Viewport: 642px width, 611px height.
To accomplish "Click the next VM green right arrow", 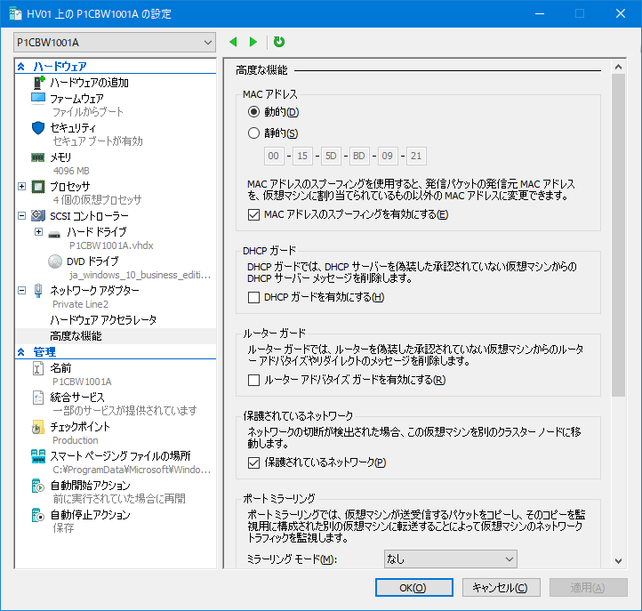I will 253,42.
